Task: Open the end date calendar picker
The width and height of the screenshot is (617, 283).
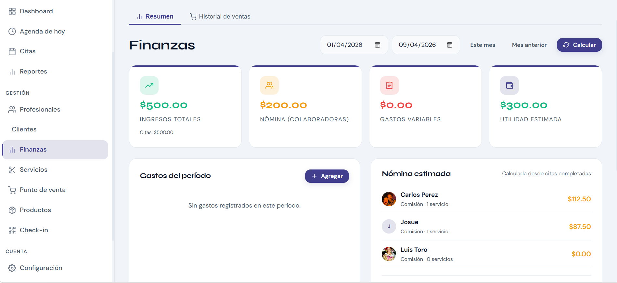Action: coord(449,45)
